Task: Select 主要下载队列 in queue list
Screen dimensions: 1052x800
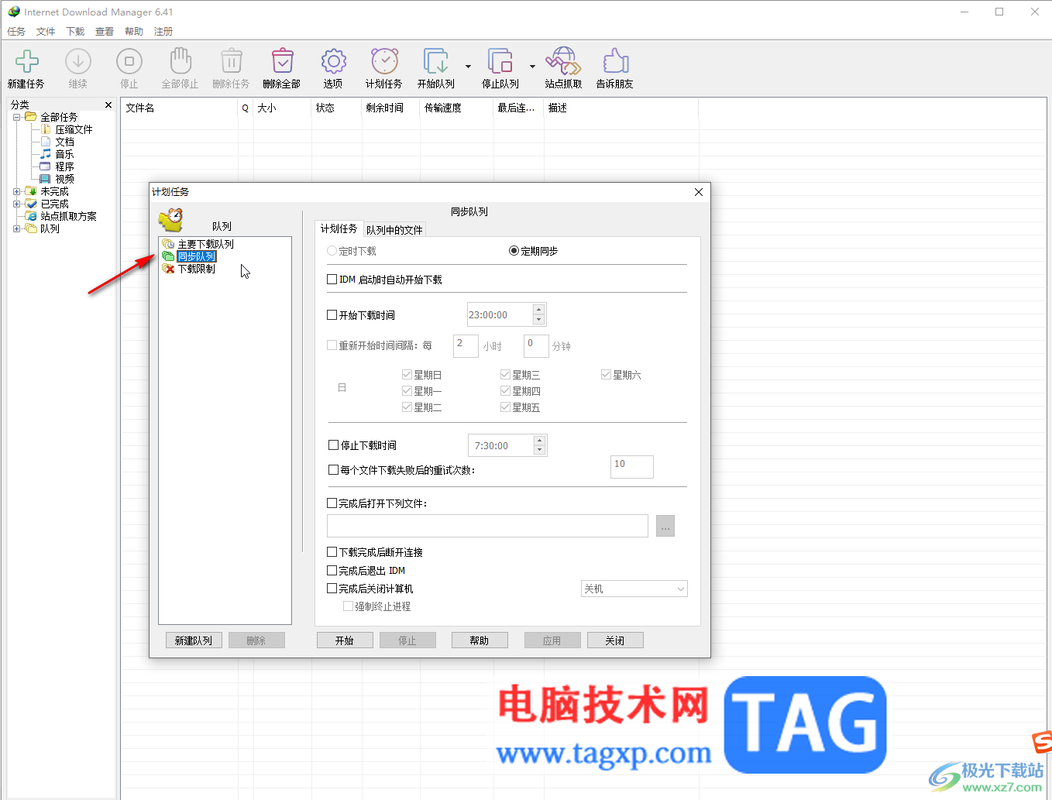Action: coord(205,244)
